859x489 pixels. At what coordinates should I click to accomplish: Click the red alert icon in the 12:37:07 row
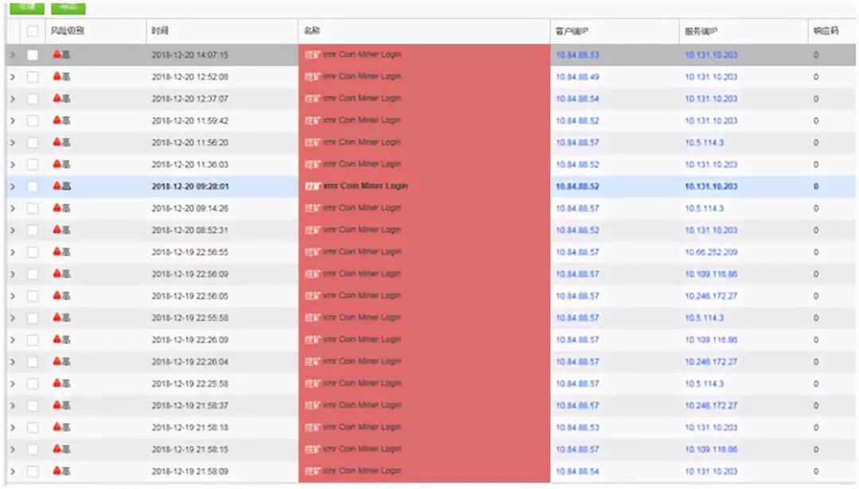57,98
